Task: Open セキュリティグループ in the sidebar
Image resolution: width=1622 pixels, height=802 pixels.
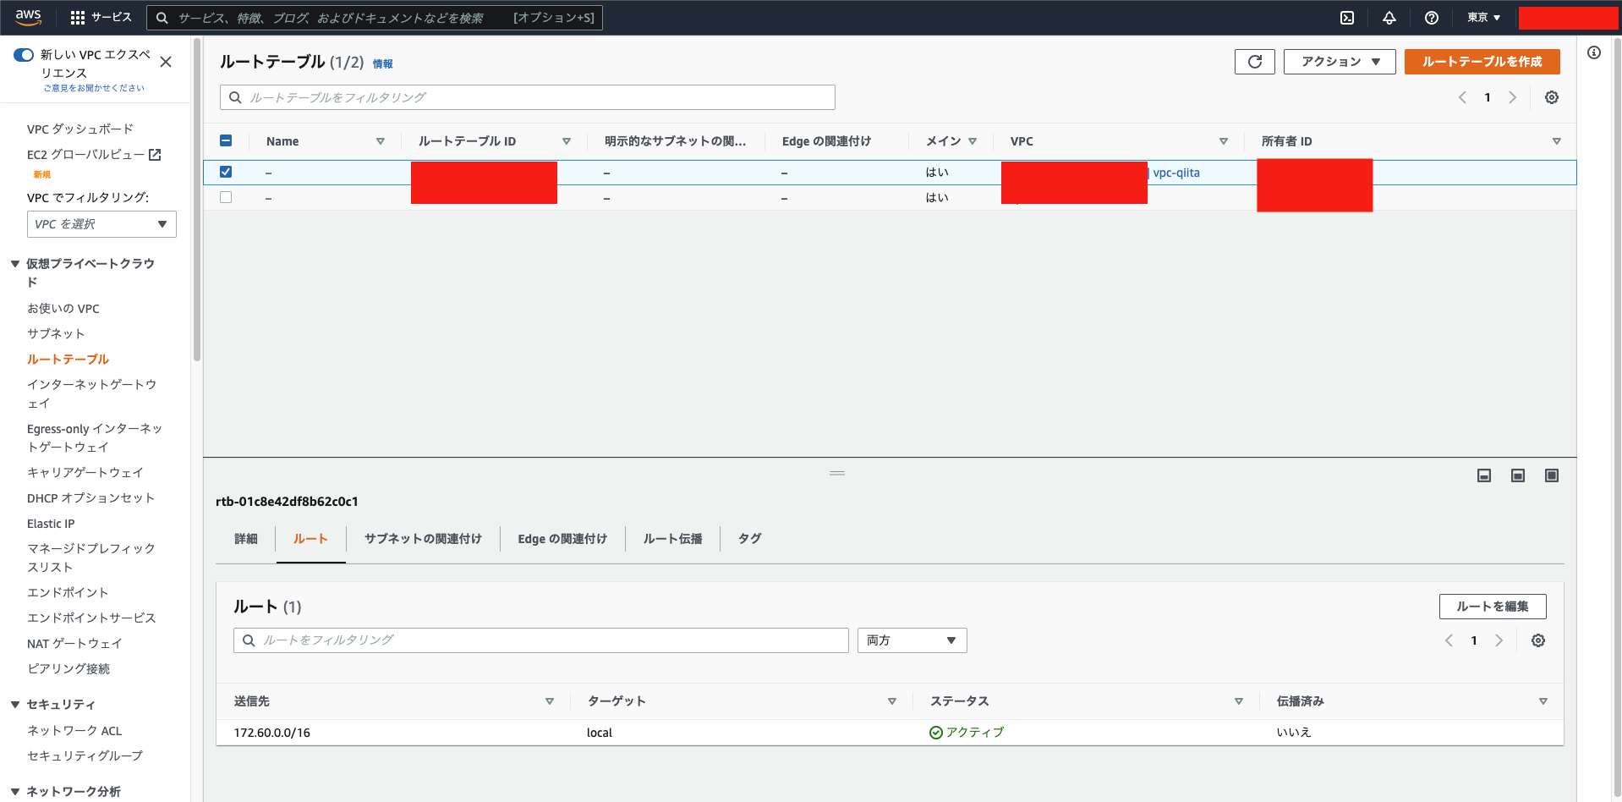Action: (x=85, y=756)
